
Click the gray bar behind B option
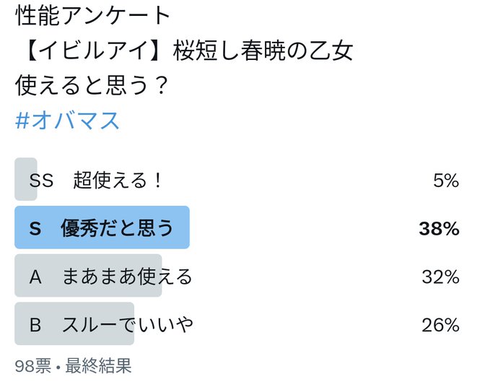point(74,324)
